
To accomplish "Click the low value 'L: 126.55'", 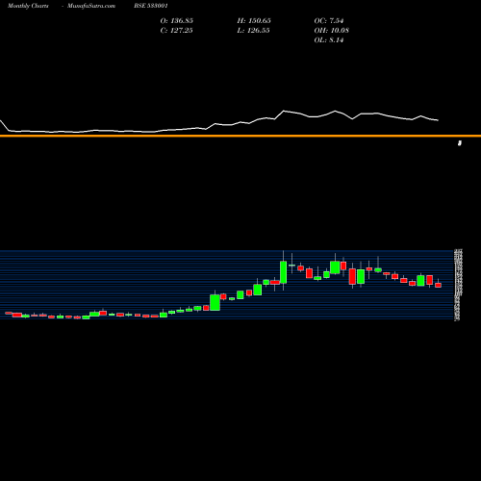I will [253, 31].
